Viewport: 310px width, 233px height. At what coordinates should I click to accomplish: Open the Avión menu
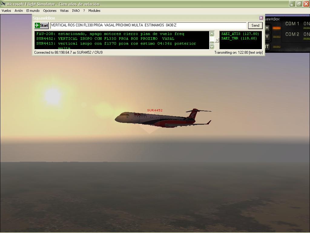(19, 11)
